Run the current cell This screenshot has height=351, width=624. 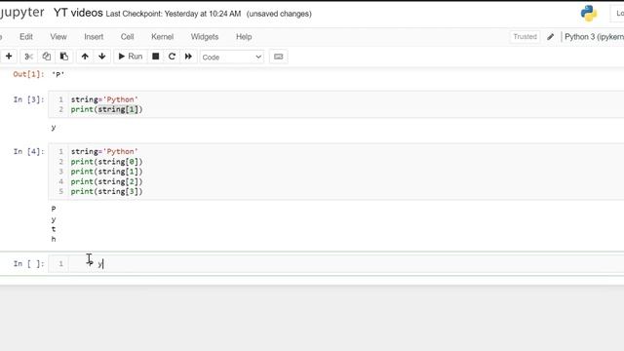[131, 57]
